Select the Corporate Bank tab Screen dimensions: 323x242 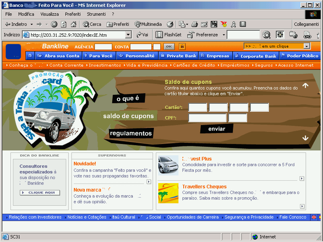pyautogui.click(x=256, y=56)
